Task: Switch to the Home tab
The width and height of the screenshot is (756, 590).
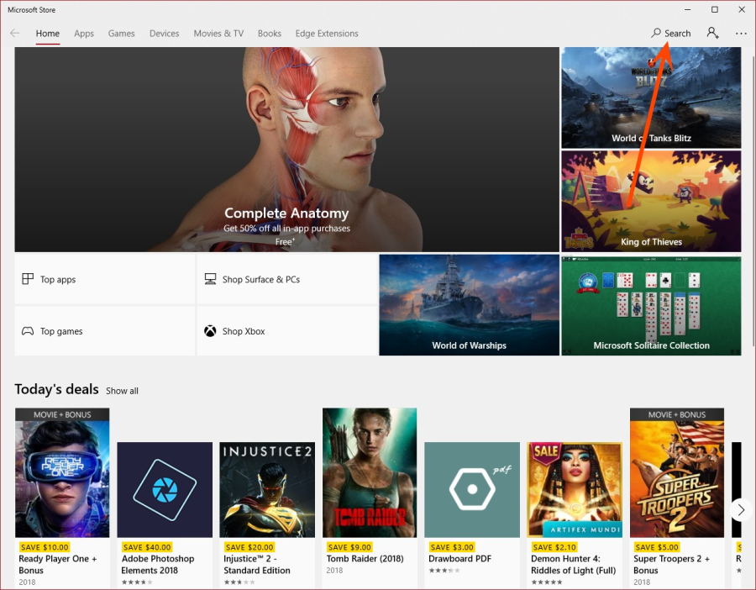Action: coord(48,34)
